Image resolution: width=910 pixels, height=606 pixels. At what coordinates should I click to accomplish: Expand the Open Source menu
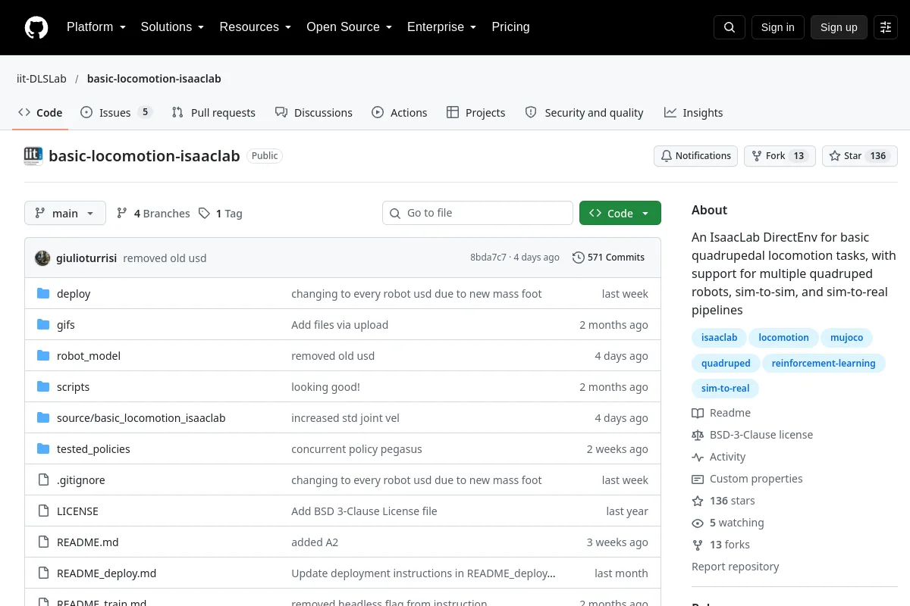[350, 27]
